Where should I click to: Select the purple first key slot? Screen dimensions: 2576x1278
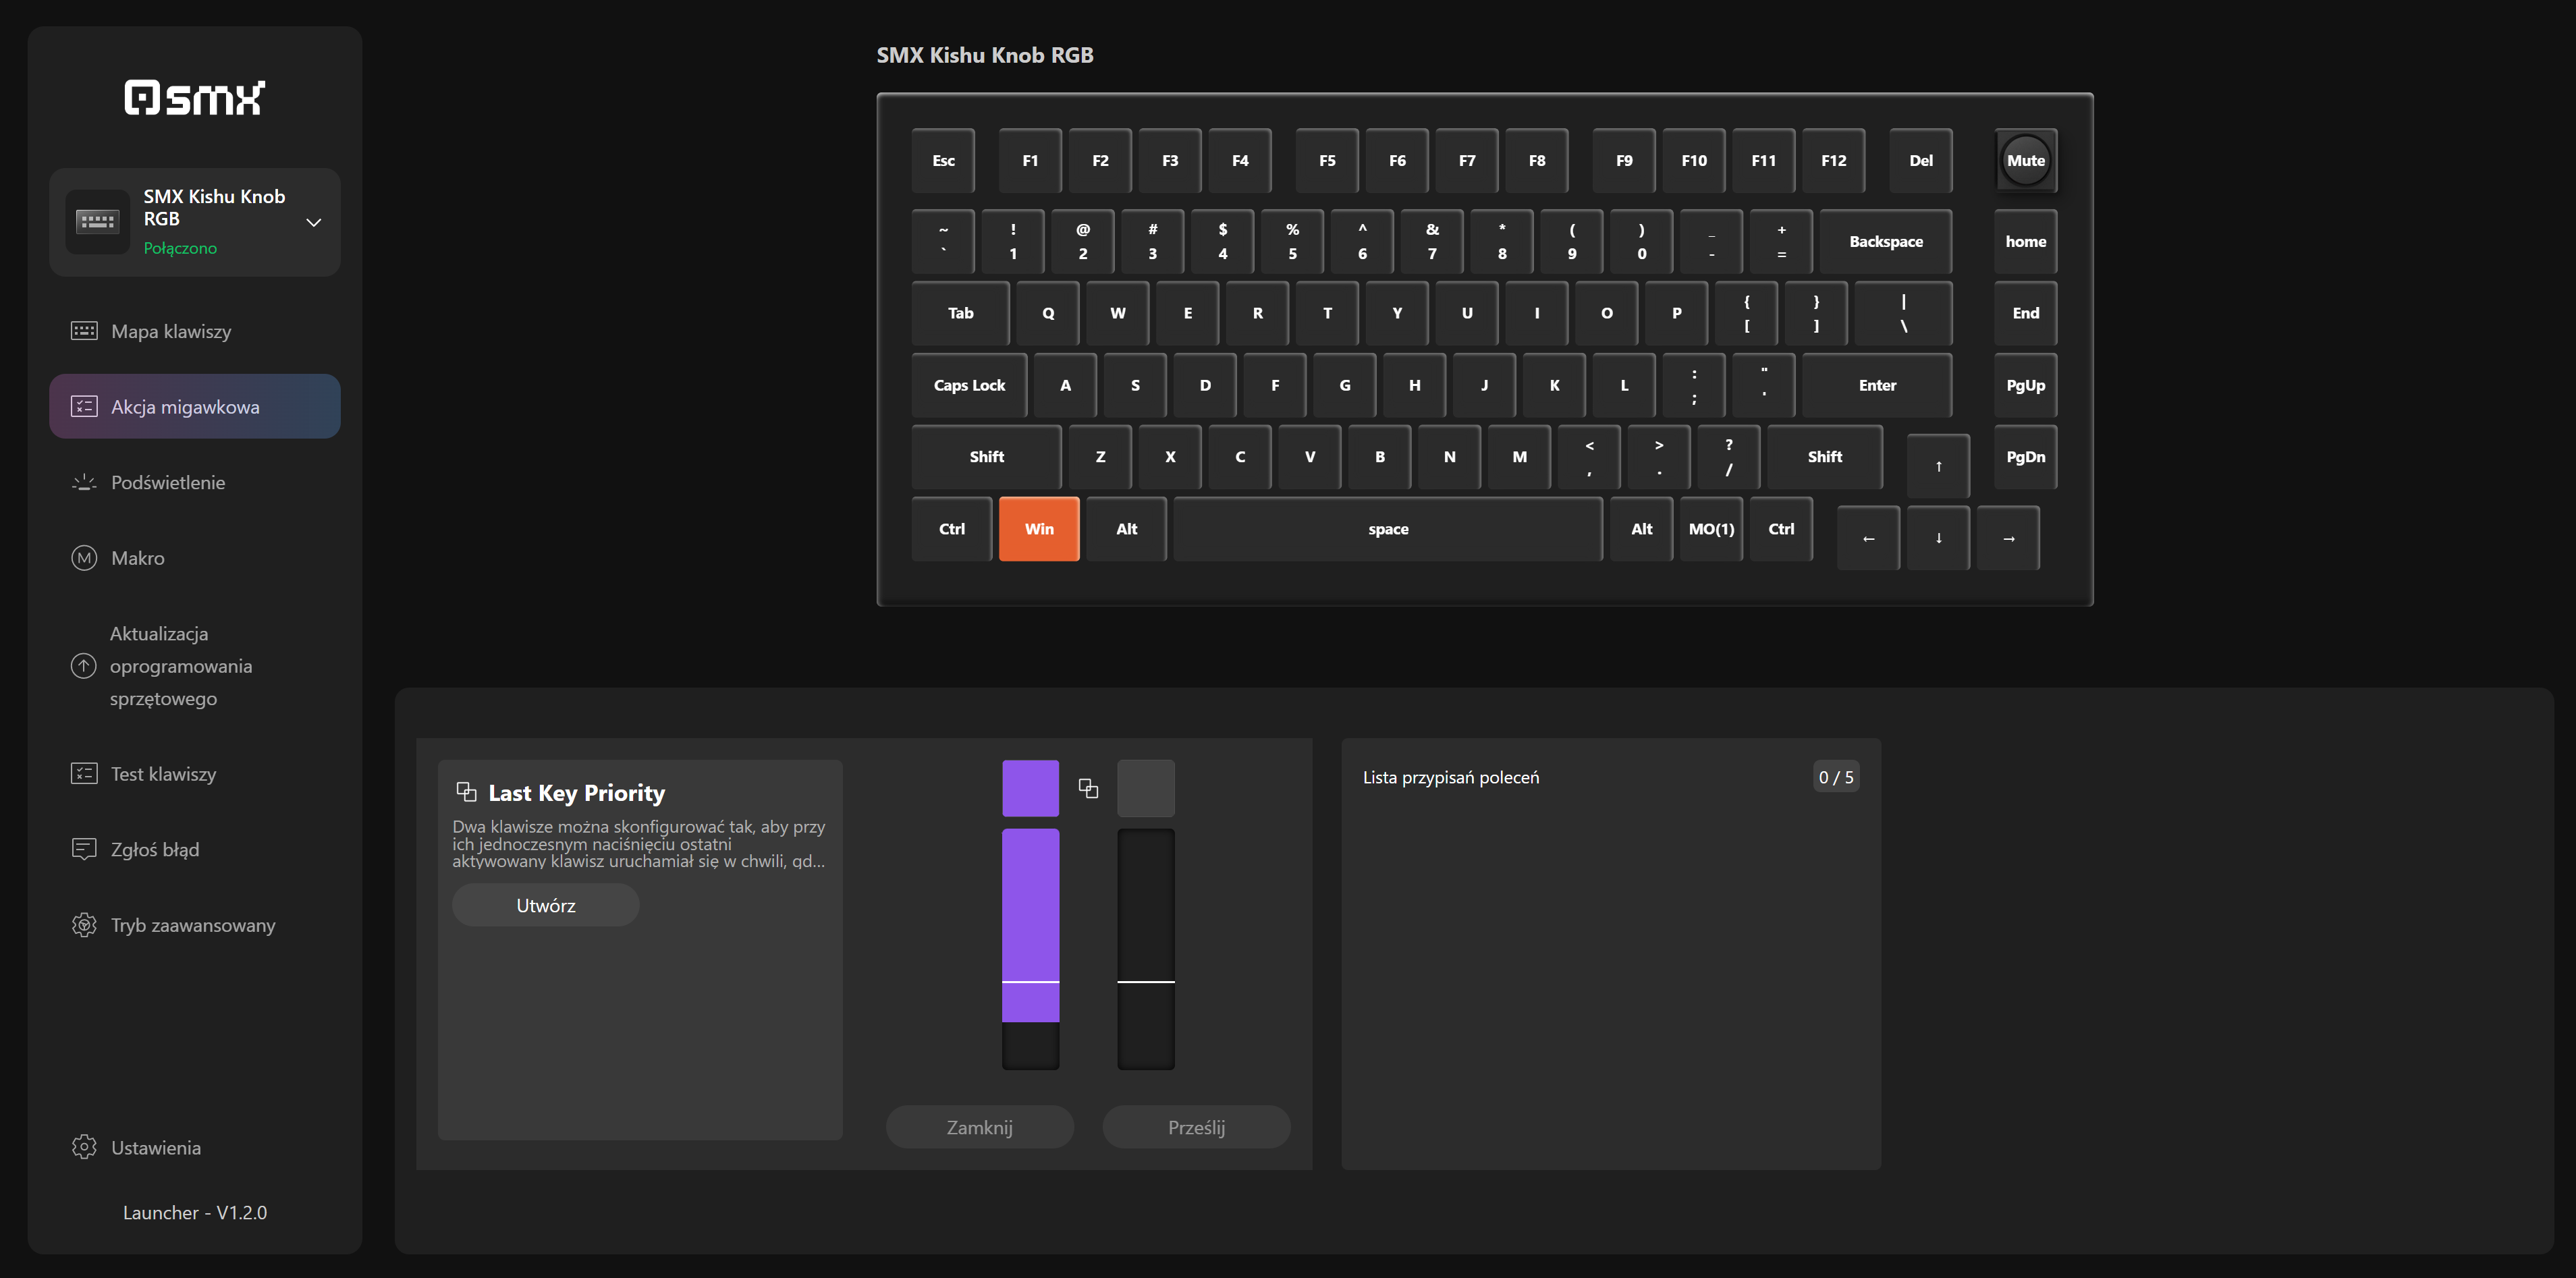coord(1030,788)
